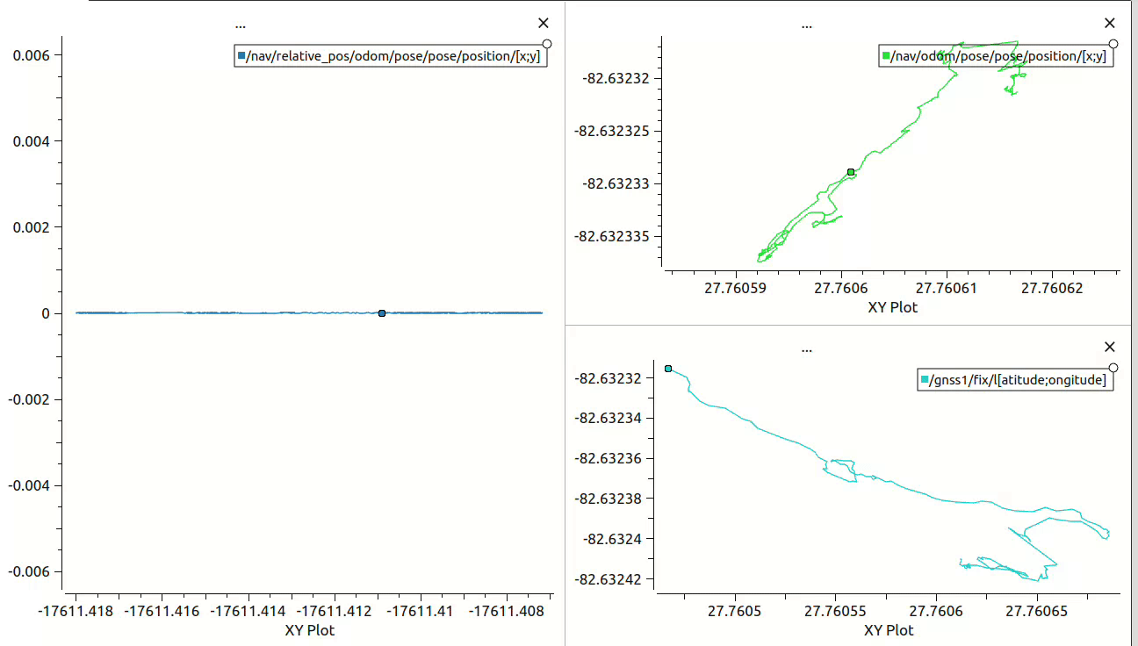Screen dimensions: 1138x646
Task: Open the "..." menu on the nav/odom plot
Action: (806, 25)
